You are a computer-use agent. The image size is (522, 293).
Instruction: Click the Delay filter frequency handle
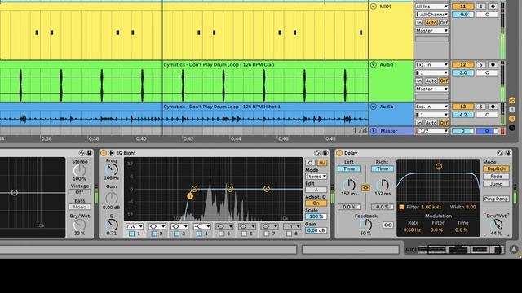439,166
